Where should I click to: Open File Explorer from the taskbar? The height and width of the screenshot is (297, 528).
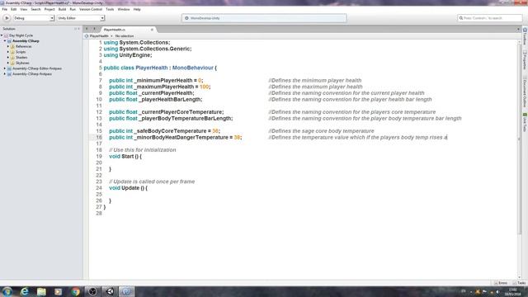coord(41,291)
